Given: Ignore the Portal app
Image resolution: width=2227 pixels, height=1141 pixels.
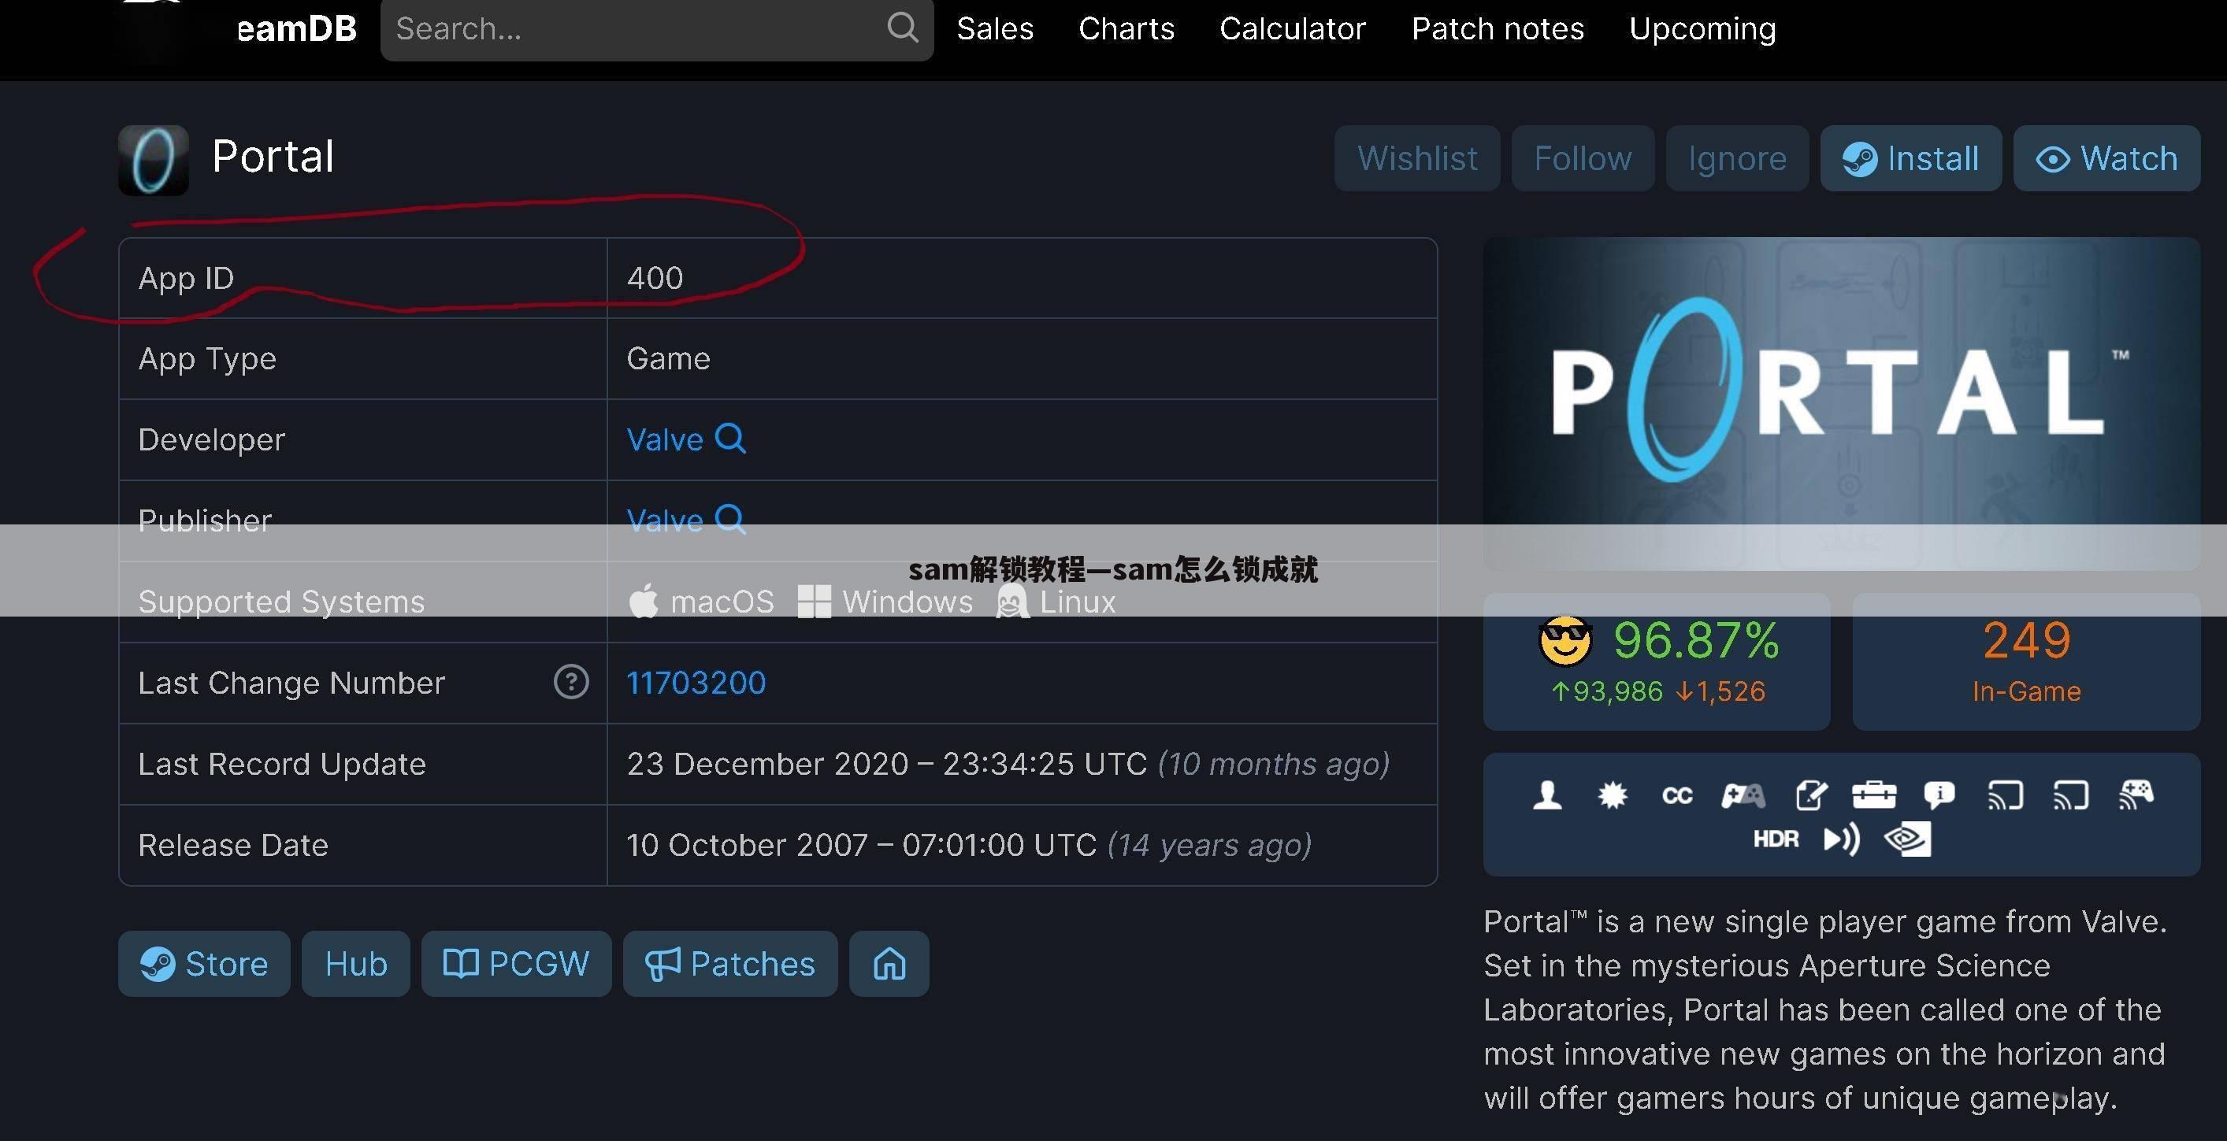Looking at the screenshot, I should click(x=1737, y=158).
